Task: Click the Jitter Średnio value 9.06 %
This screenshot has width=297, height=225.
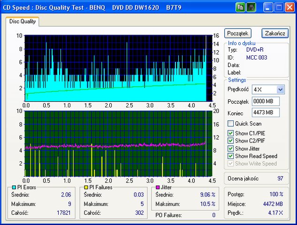Action: (x=208, y=195)
